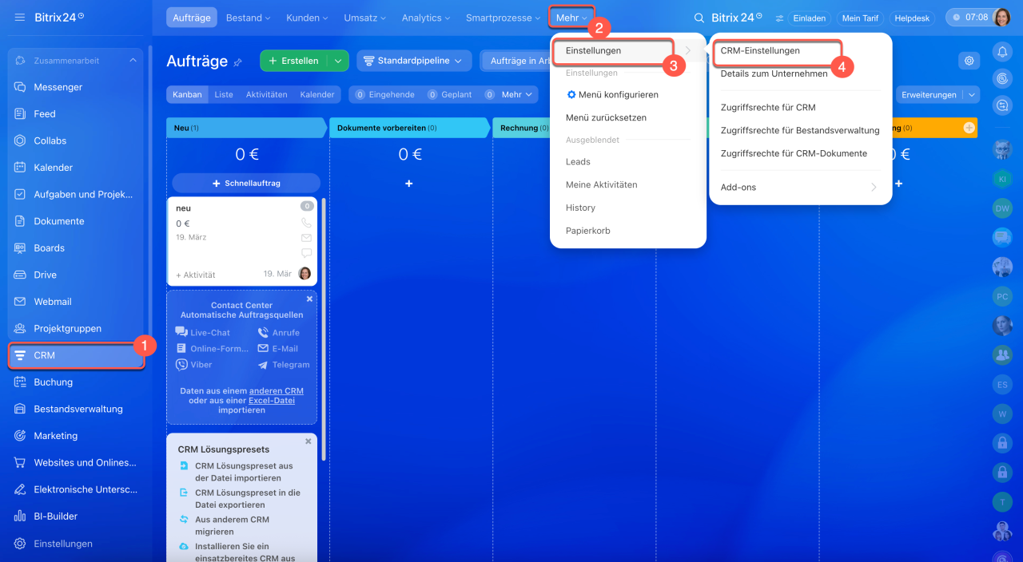
Task: Expand the Bestand dropdown in top navigation
Action: 248,18
